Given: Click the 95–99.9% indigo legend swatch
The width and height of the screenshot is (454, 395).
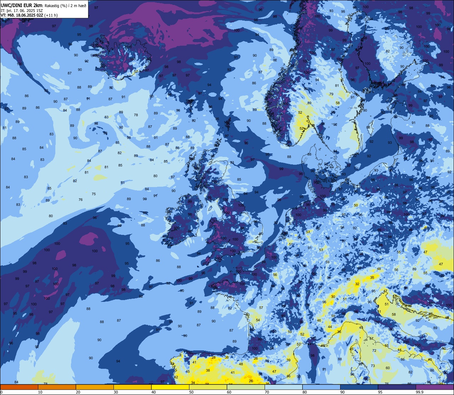Looking at the screenshot, I should click(x=397, y=387).
